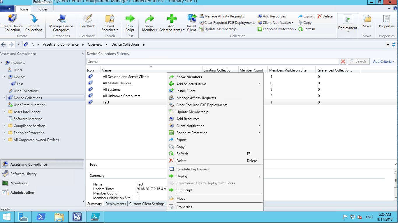Collapse the Devices tree node

click(4, 77)
